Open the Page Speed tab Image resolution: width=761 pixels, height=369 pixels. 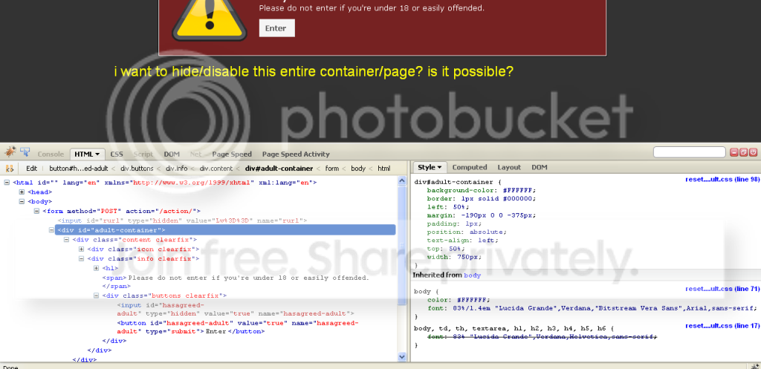(x=232, y=154)
